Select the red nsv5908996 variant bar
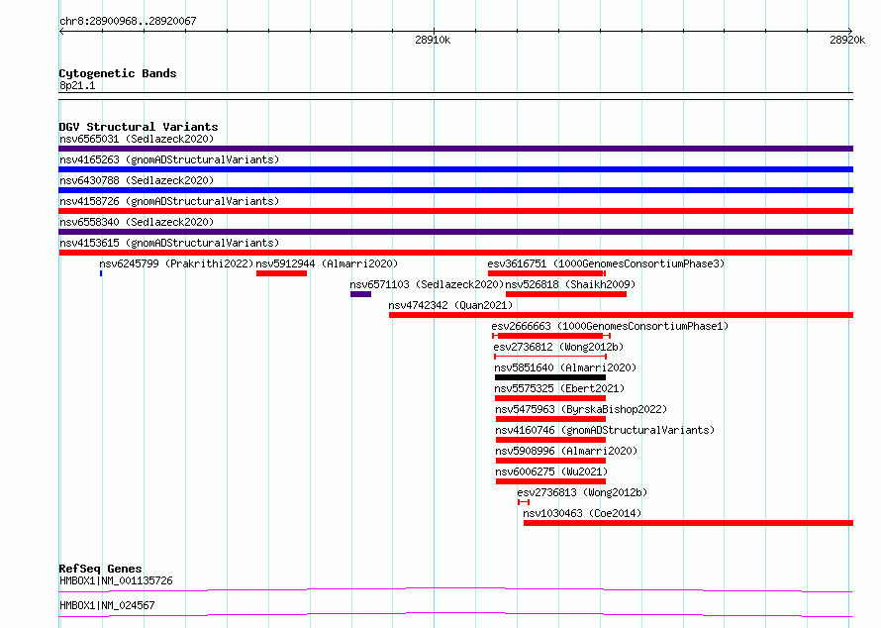Image resolution: width=881 pixels, height=628 pixels. pyautogui.click(x=550, y=461)
